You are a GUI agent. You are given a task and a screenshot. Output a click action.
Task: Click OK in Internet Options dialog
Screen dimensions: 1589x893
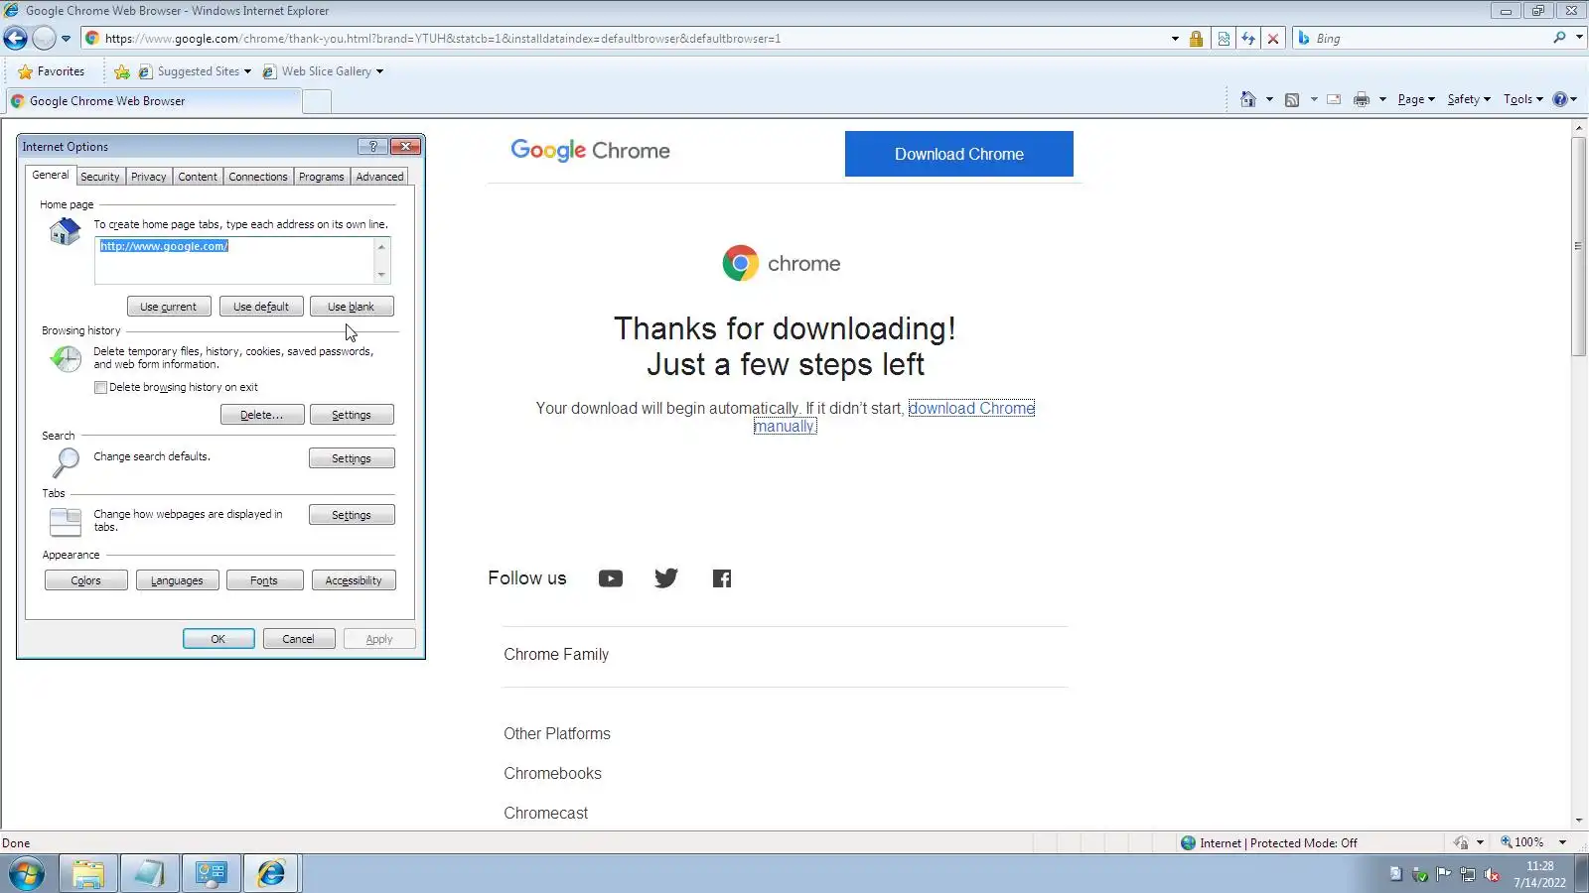pos(218,639)
